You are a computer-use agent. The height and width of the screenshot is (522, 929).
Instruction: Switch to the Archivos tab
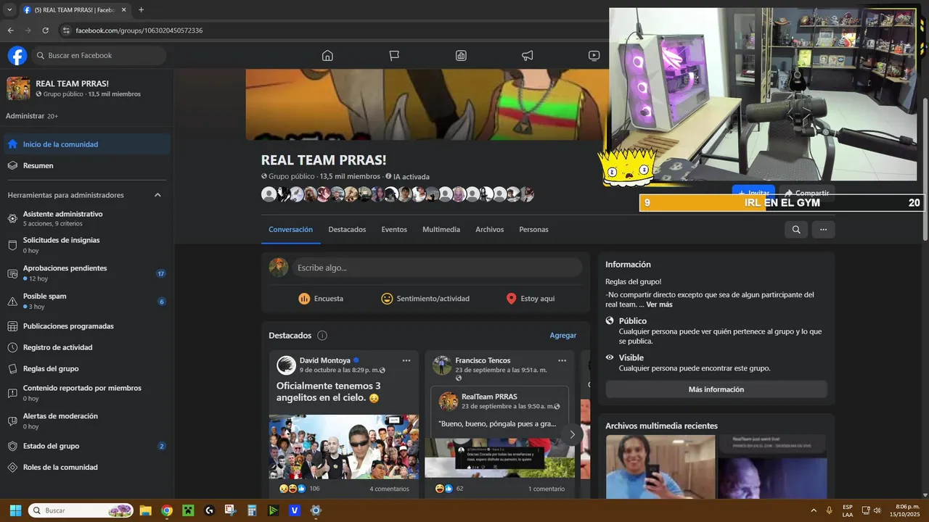click(x=489, y=230)
